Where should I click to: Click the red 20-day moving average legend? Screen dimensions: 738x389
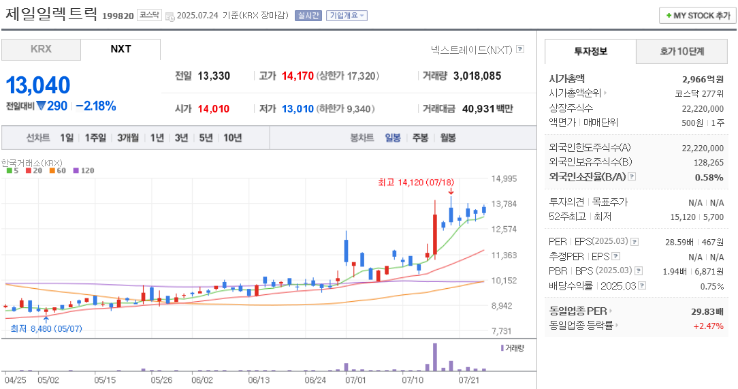34,170
